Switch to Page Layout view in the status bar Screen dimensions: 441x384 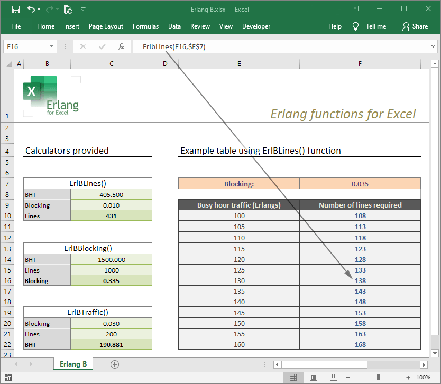(314, 377)
